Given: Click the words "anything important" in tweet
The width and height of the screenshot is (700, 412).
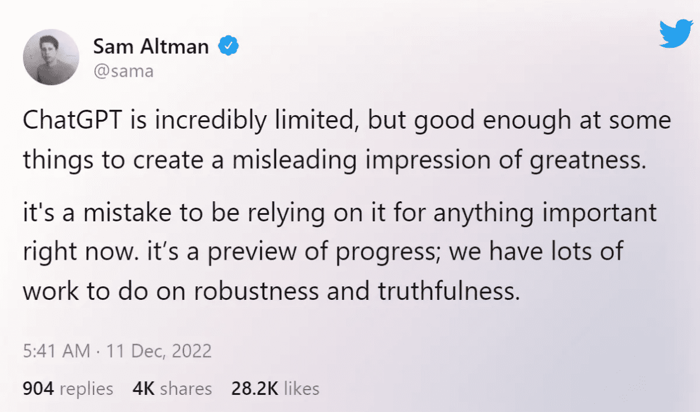Looking at the screenshot, I should [545, 213].
